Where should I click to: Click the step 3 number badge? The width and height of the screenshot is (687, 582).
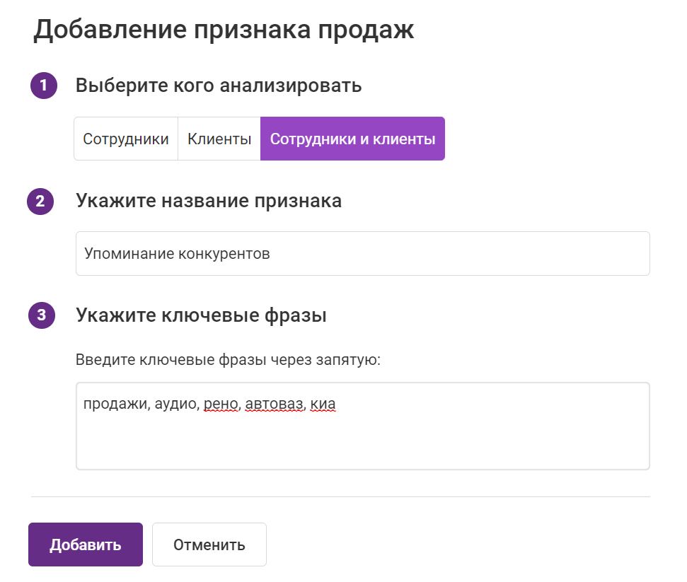coord(42,315)
